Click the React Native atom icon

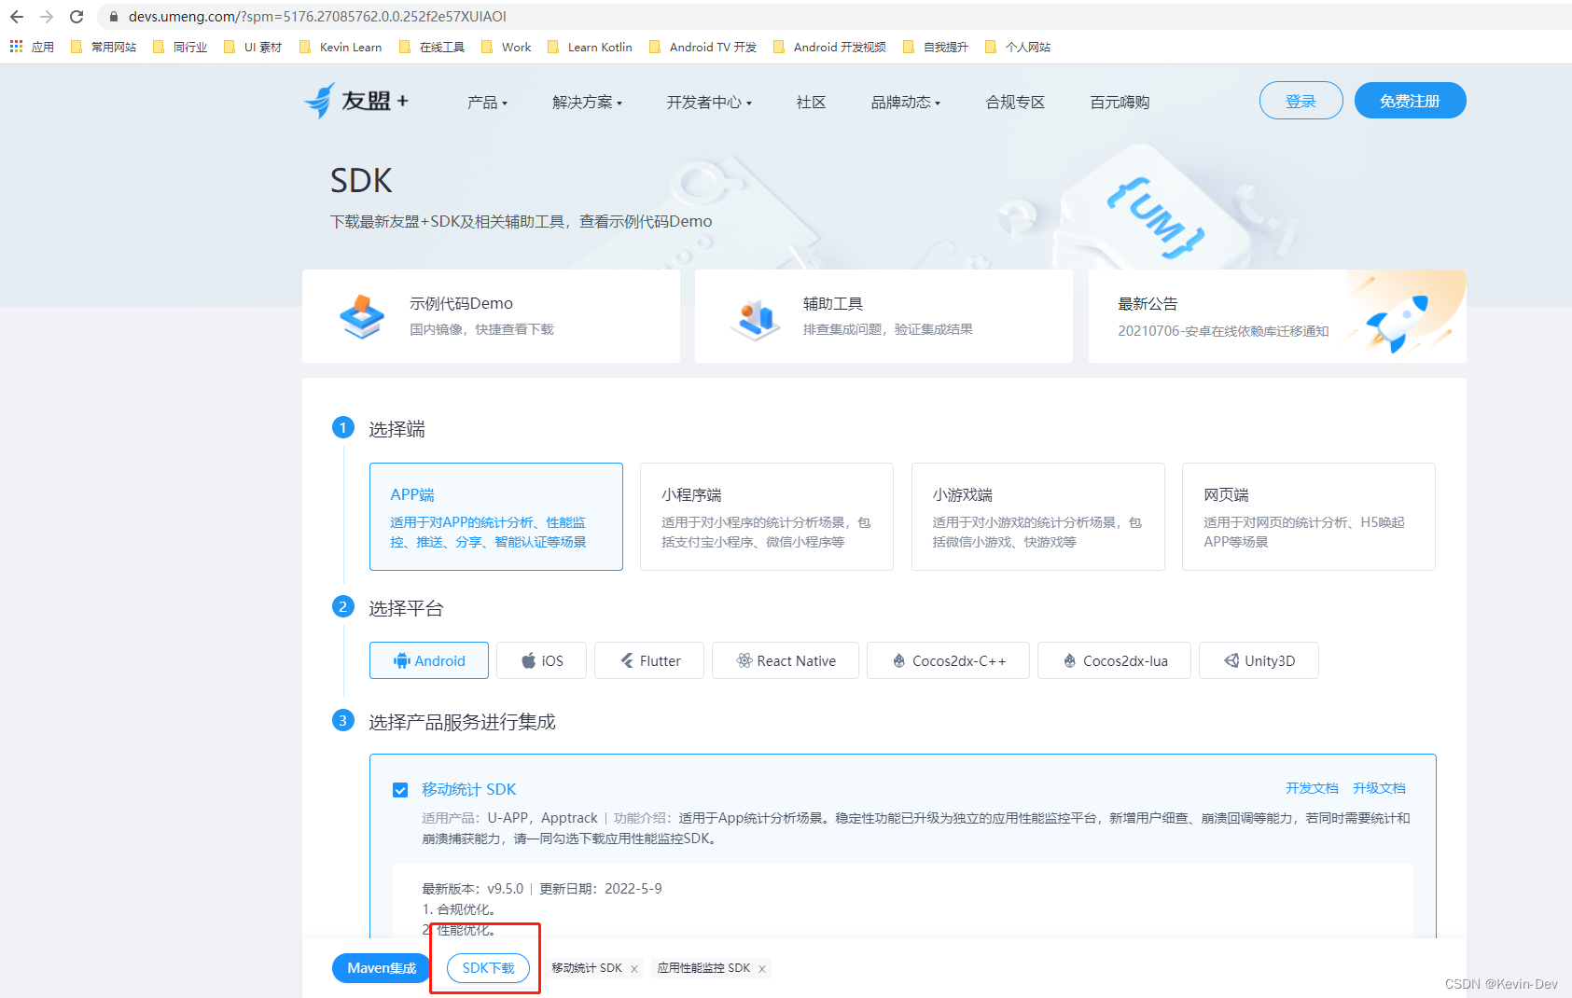[x=744, y=660]
